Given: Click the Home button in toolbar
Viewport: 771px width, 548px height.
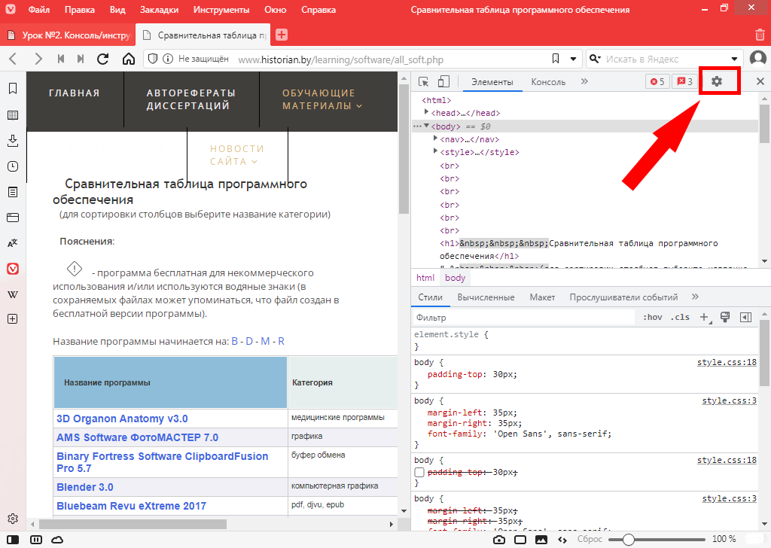Looking at the screenshot, I should click(x=129, y=59).
